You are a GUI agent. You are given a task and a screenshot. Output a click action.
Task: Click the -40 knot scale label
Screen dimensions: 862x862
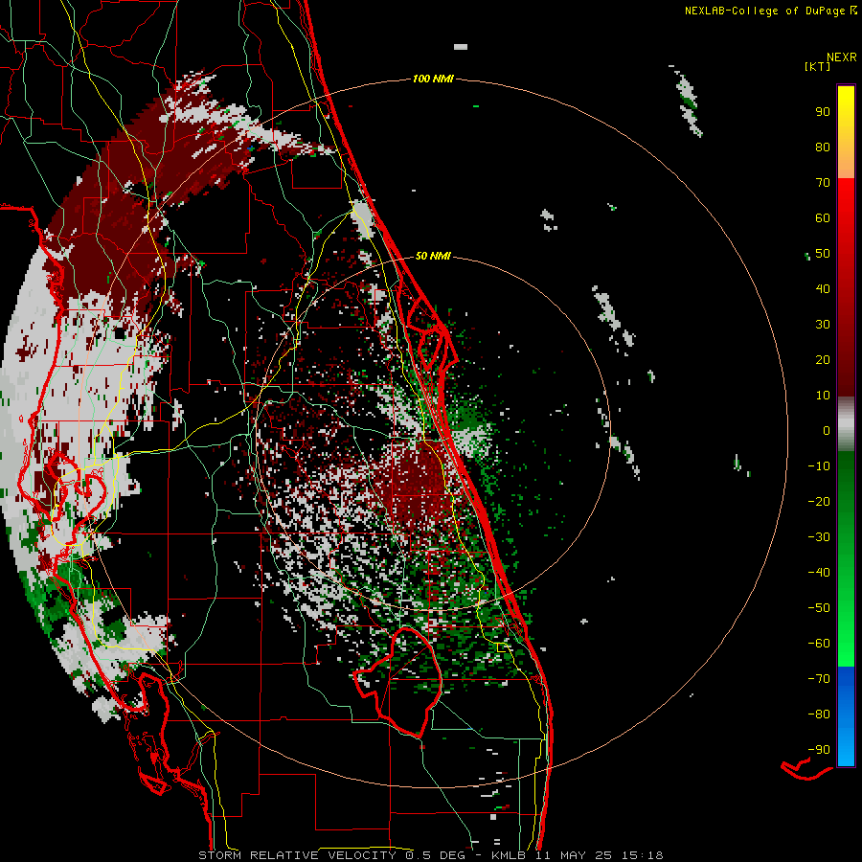pyautogui.click(x=819, y=573)
